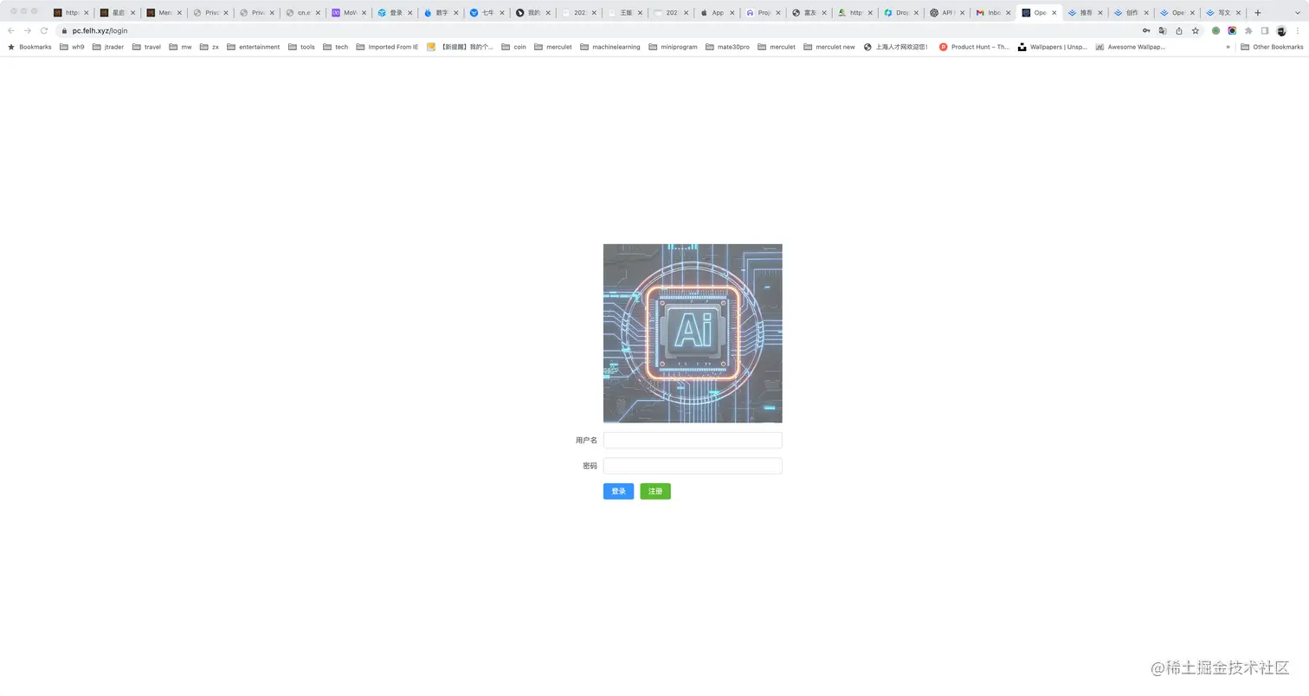Open the merculet new bookmark folder
The height and width of the screenshot is (696, 1309).
pyautogui.click(x=829, y=47)
